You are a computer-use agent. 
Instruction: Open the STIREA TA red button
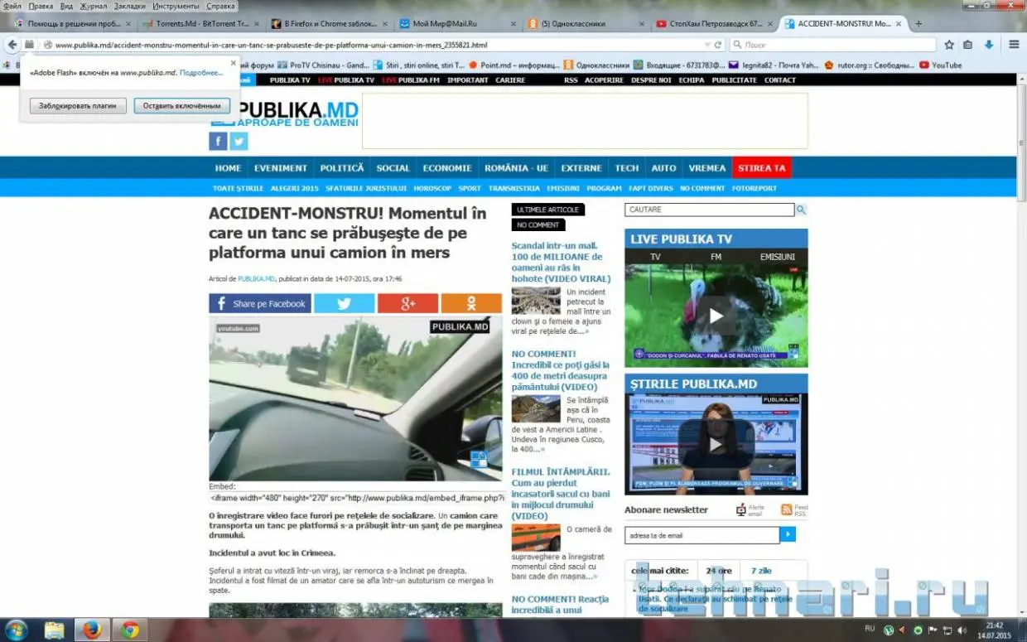[762, 167]
